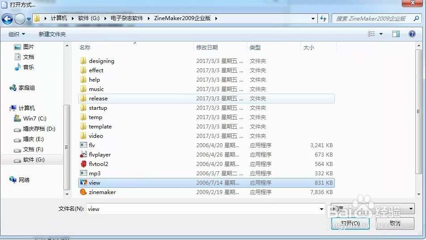Select the help folder icon

coord(83,79)
